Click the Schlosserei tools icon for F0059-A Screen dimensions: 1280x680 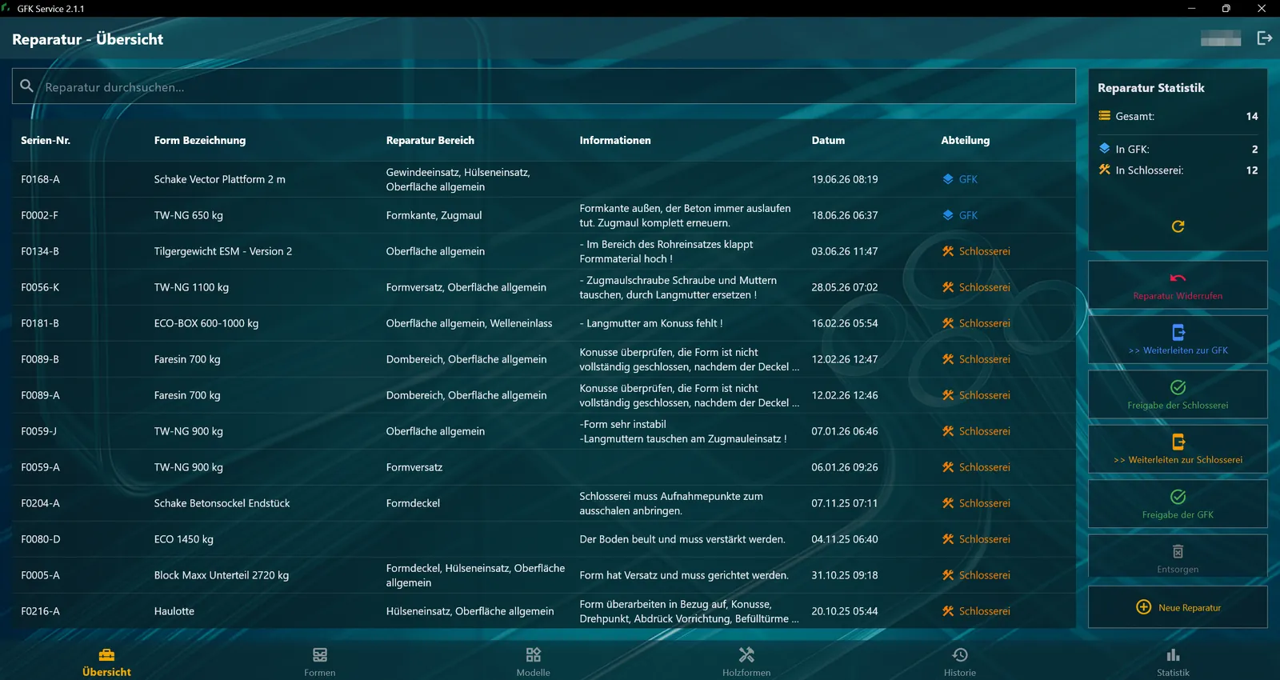948,467
